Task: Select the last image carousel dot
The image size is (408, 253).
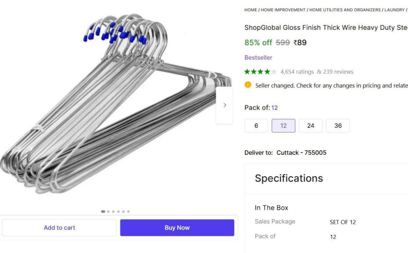Action: 129,212
